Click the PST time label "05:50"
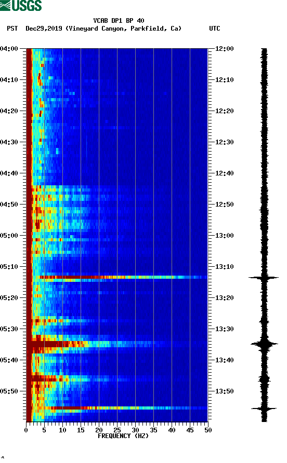Screen dimensions: 287x463 9,391
